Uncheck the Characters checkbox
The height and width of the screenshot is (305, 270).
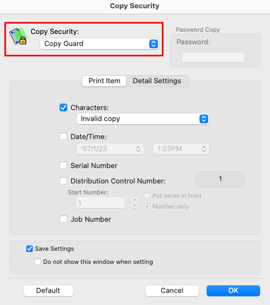[x=63, y=108]
